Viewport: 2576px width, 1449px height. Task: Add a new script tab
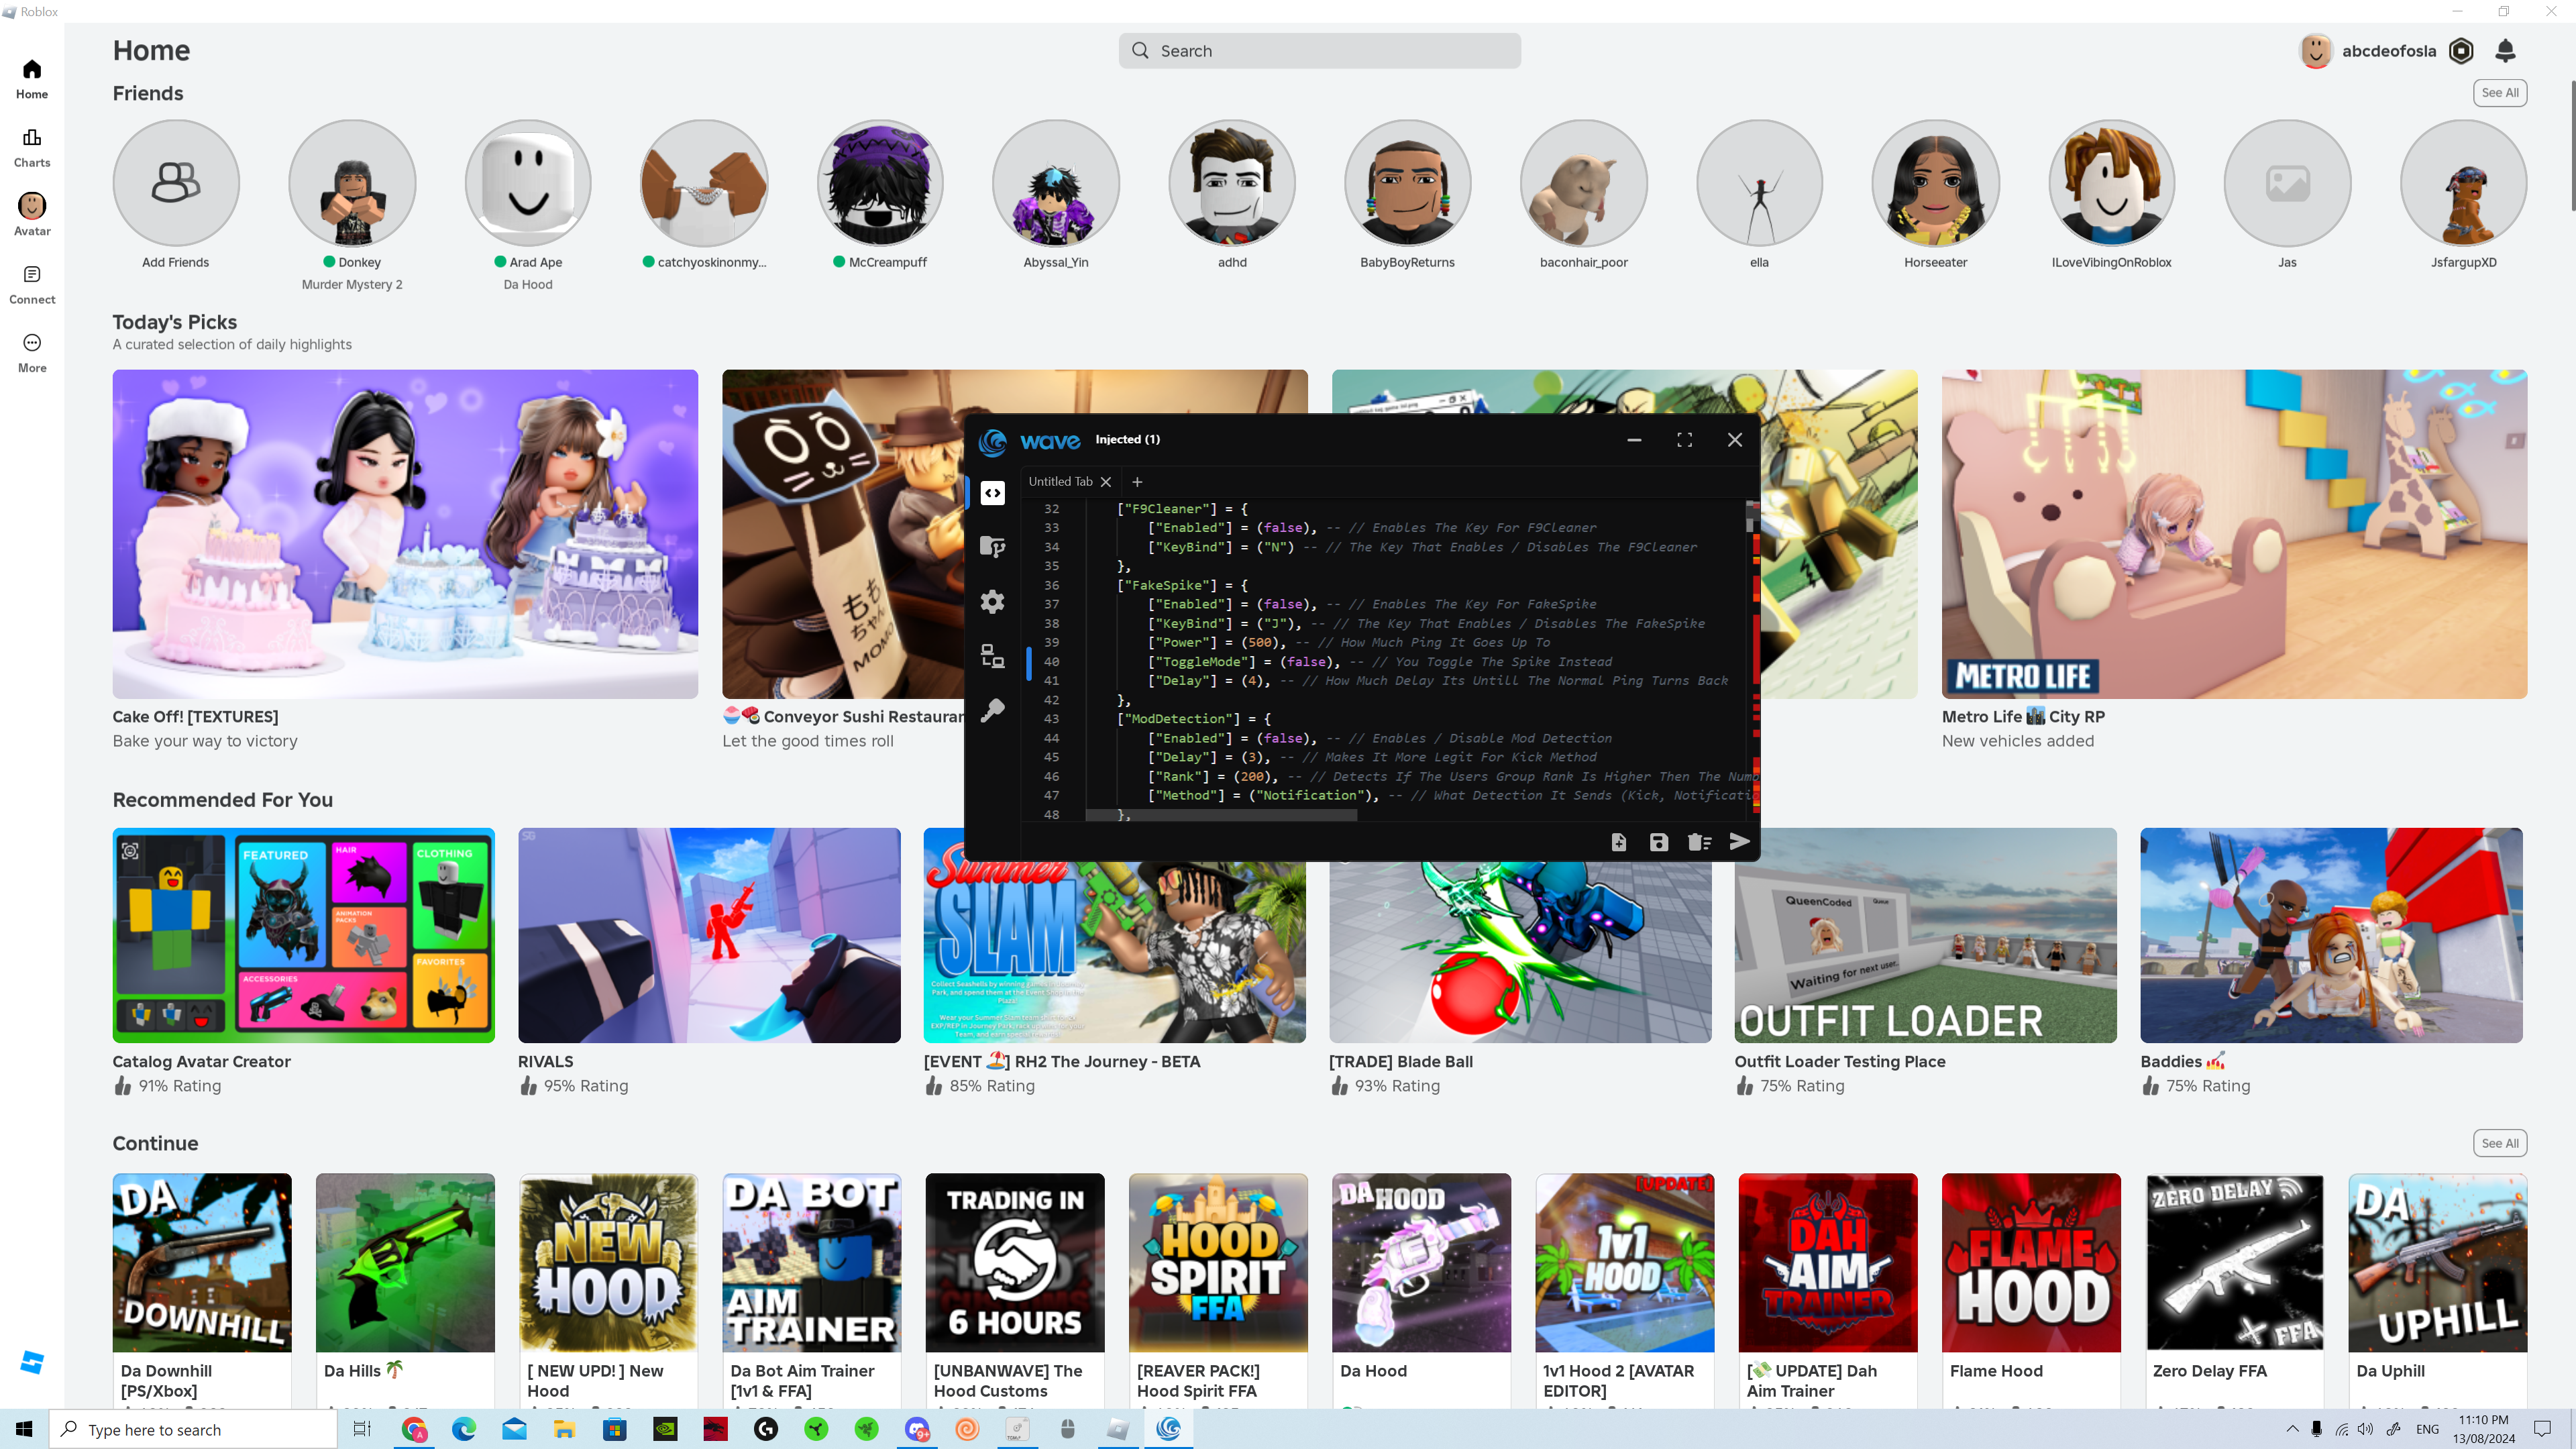click(x=1137, y=482)
